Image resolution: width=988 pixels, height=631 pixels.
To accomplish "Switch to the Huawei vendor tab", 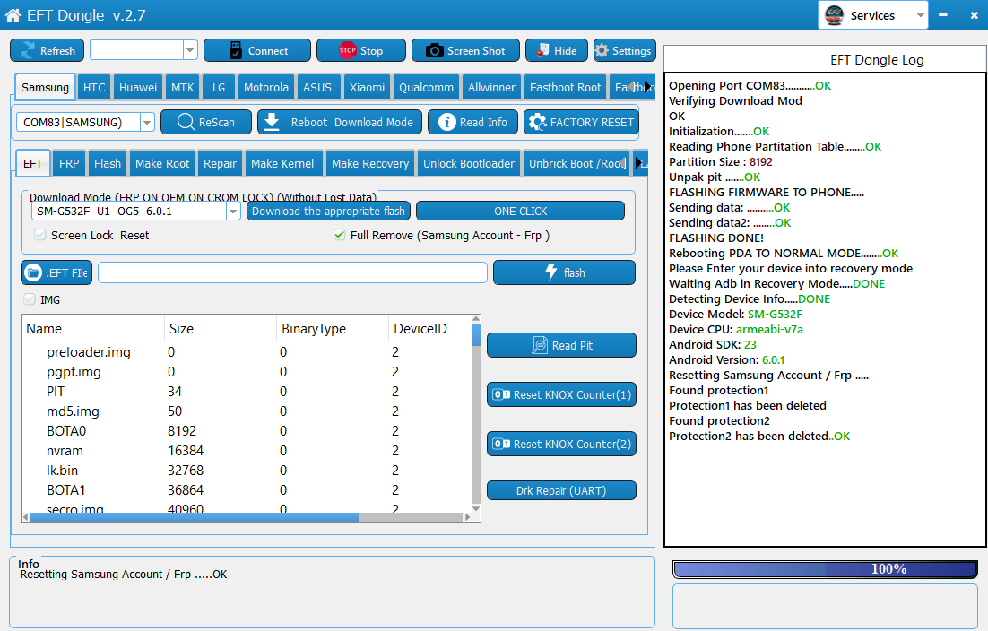I will (138, 88).
